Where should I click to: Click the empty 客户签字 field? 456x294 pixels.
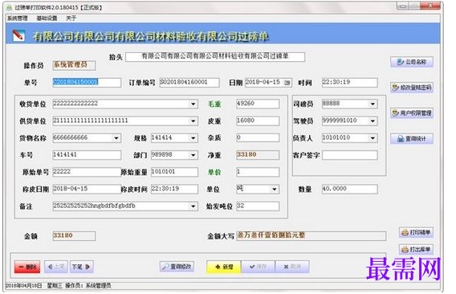pyautogui.click(x=349, y=155)
